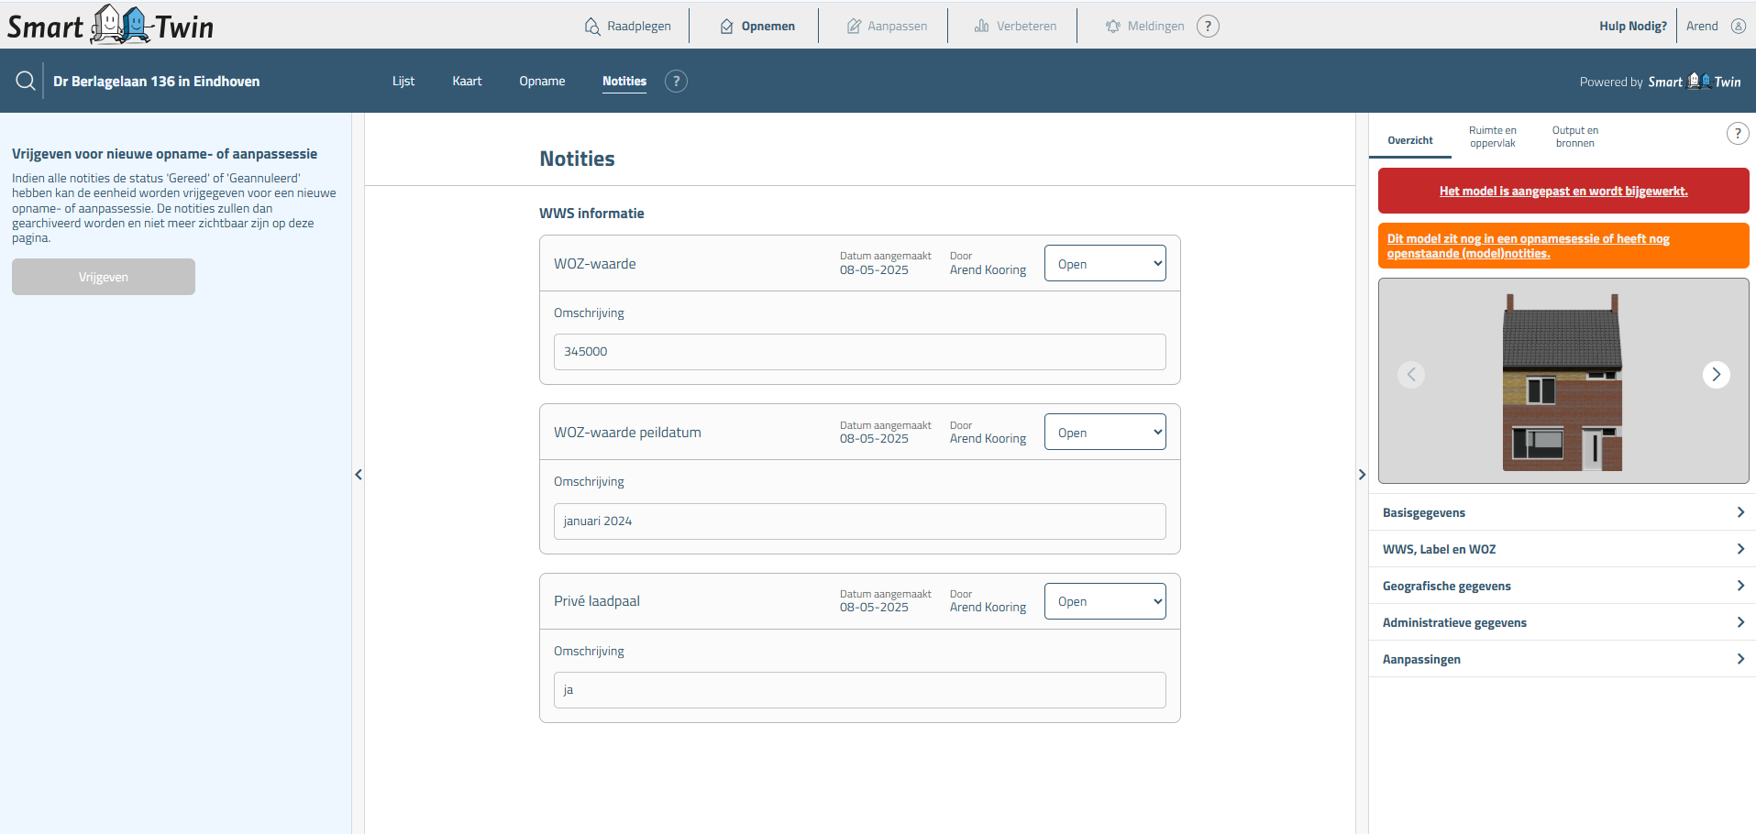
Task: Switch to Ruimte en oppervlak tab
Action: tap(1492, 137)
